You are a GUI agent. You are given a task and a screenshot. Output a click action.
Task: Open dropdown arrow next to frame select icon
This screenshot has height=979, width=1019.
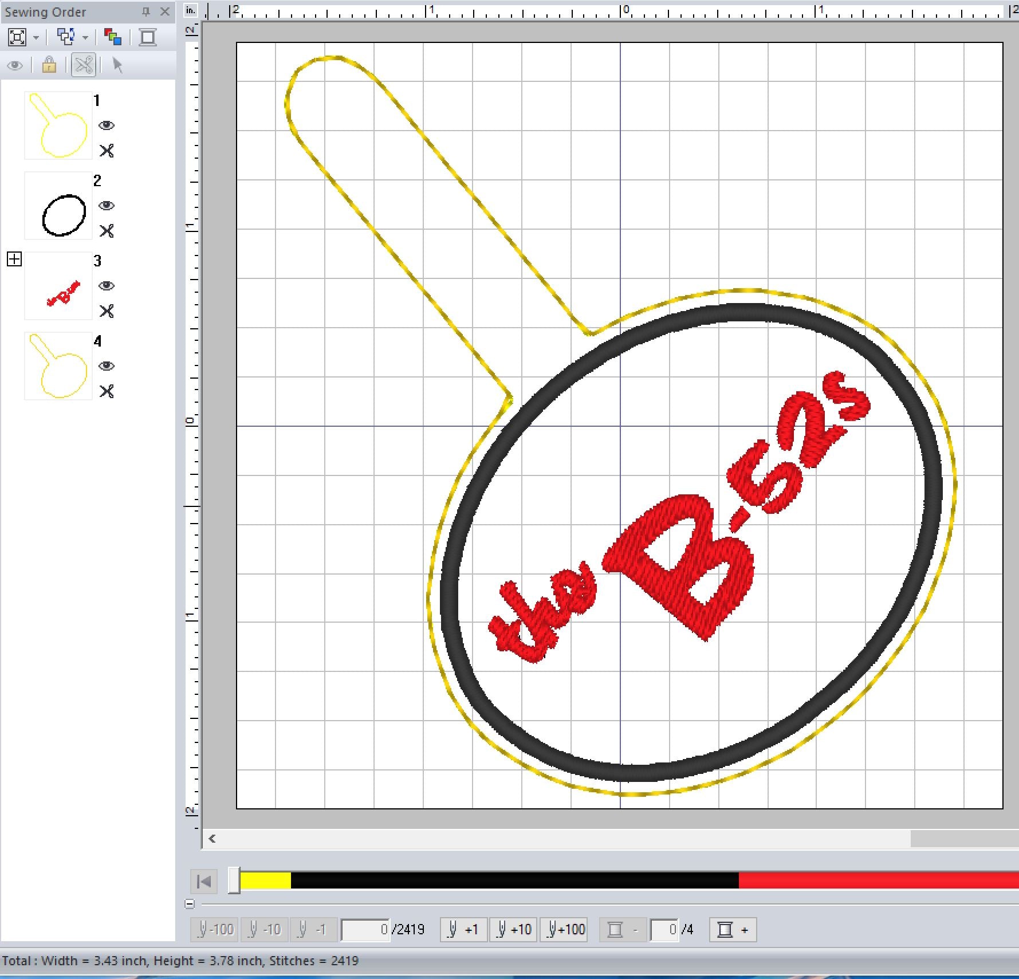[36, 38]
